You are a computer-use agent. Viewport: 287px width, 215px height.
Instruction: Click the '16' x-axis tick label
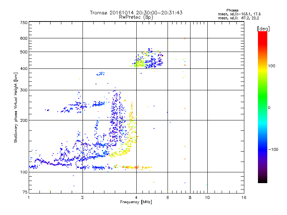pyautogui.click(x=244, y=197)
